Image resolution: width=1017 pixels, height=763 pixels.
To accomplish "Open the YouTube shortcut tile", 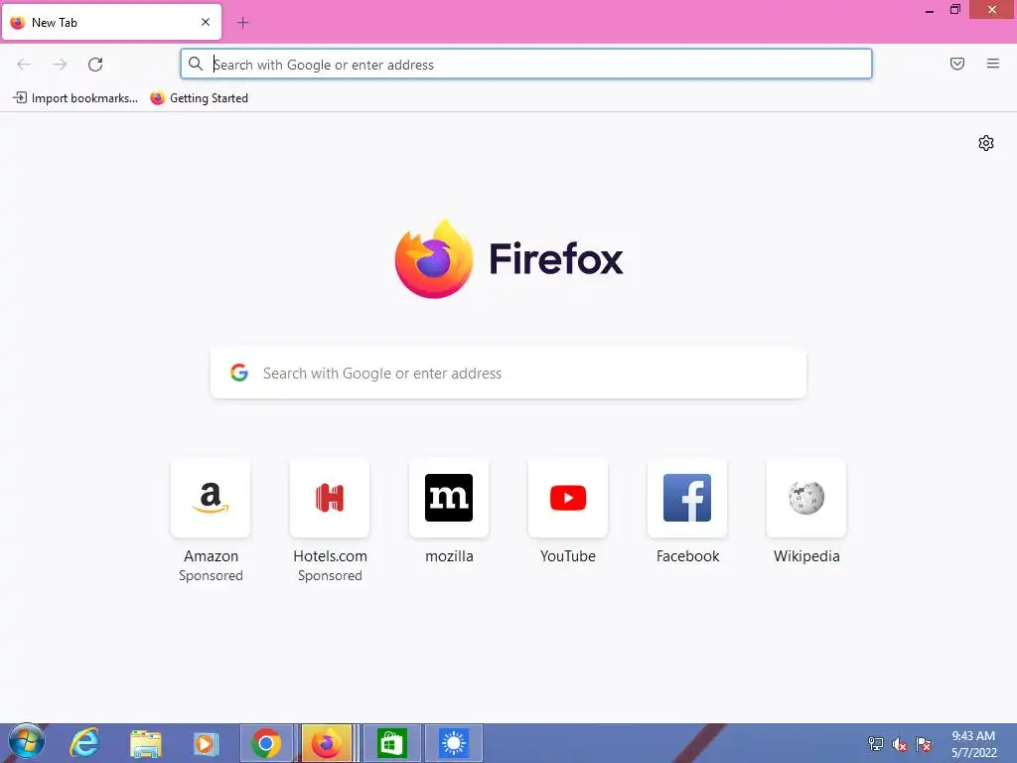I will [568, 499].
